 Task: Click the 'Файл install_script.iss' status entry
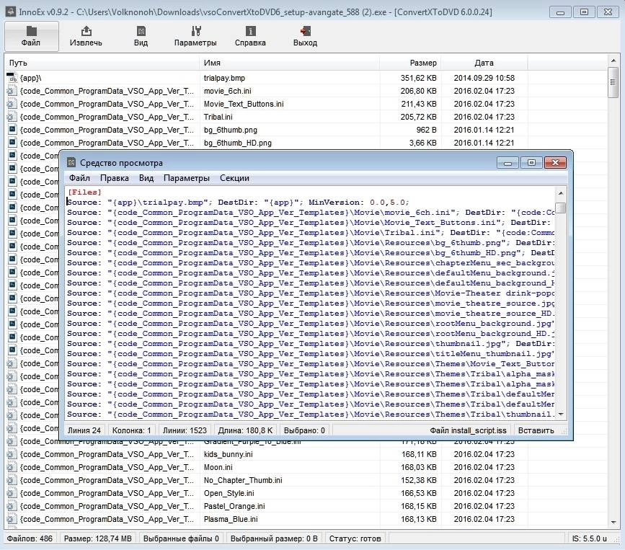468,430
